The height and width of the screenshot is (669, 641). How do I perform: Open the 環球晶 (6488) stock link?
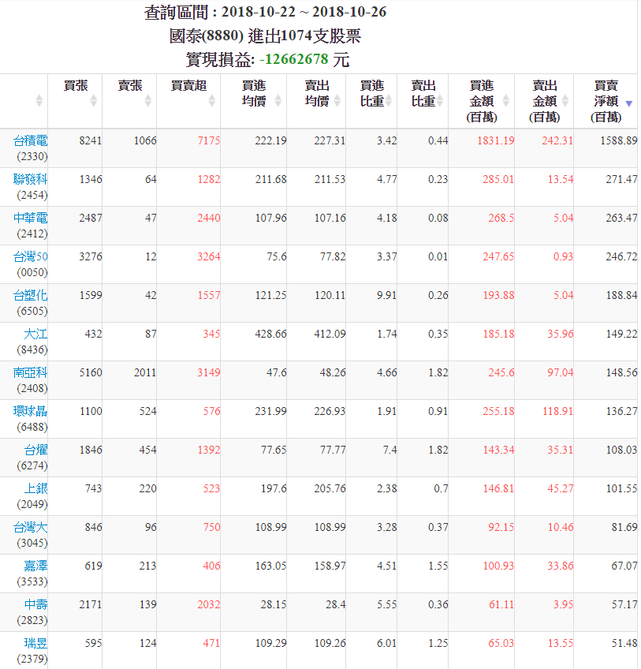[x=31, y=411]
